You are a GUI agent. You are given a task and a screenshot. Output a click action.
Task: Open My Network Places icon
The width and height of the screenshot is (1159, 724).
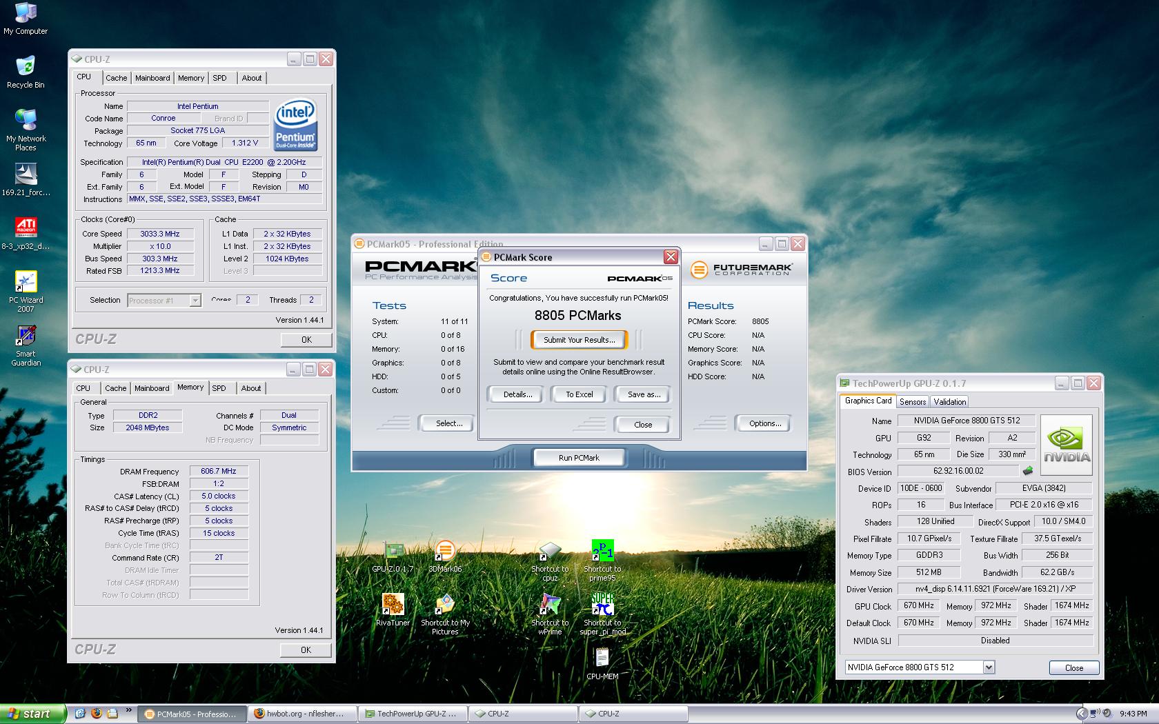pyautogui.click(x=26, y=130)
